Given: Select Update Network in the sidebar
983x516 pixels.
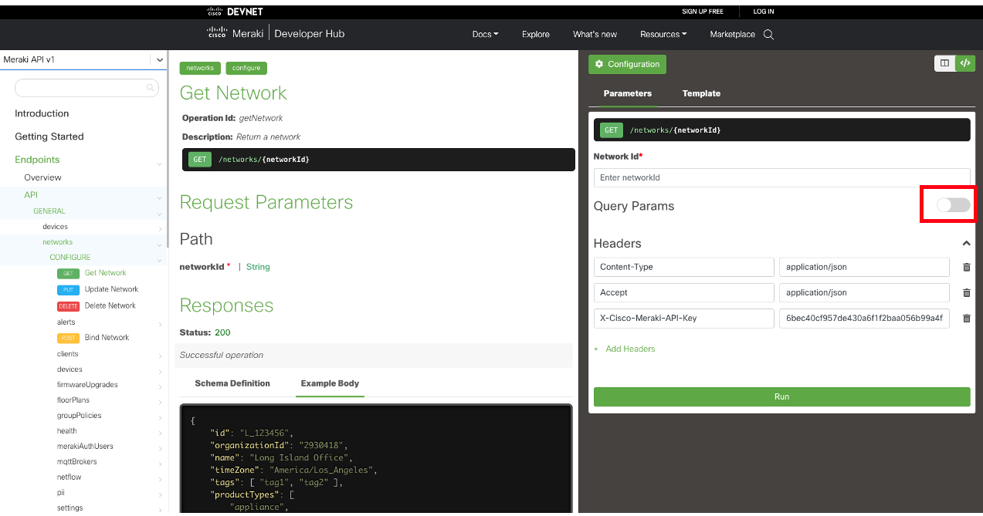Looking at the screenshot, I should tap(113, 288).
